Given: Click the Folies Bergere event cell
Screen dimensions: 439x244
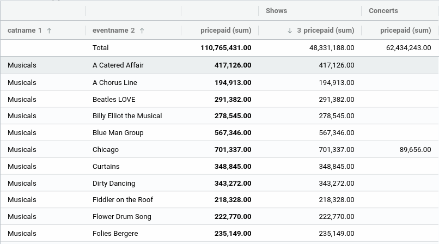Looking at the screenshot, I should (115, 234).
